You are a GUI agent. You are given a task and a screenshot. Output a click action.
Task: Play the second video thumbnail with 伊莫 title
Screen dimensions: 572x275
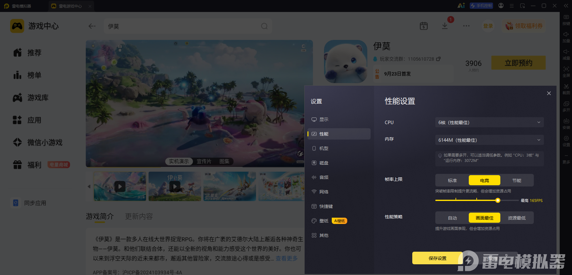pos(175,186)
